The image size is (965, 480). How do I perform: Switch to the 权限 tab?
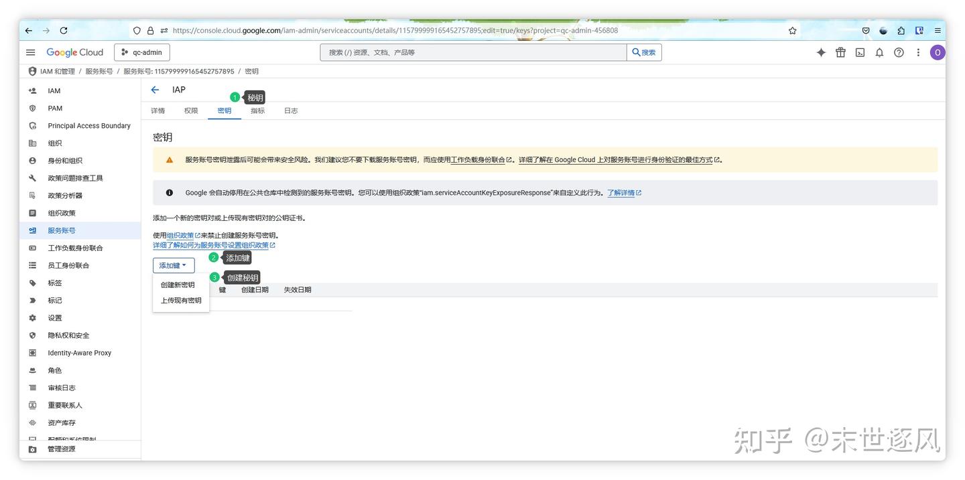tap(190, 110)
